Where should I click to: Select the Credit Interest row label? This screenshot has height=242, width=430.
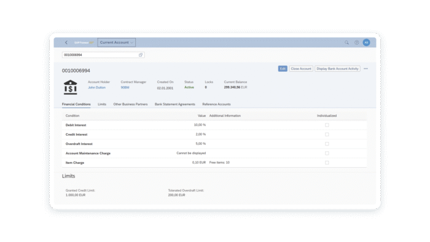[x=76, y=135]
